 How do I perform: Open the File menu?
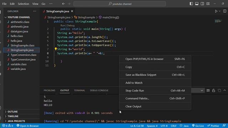4,4
